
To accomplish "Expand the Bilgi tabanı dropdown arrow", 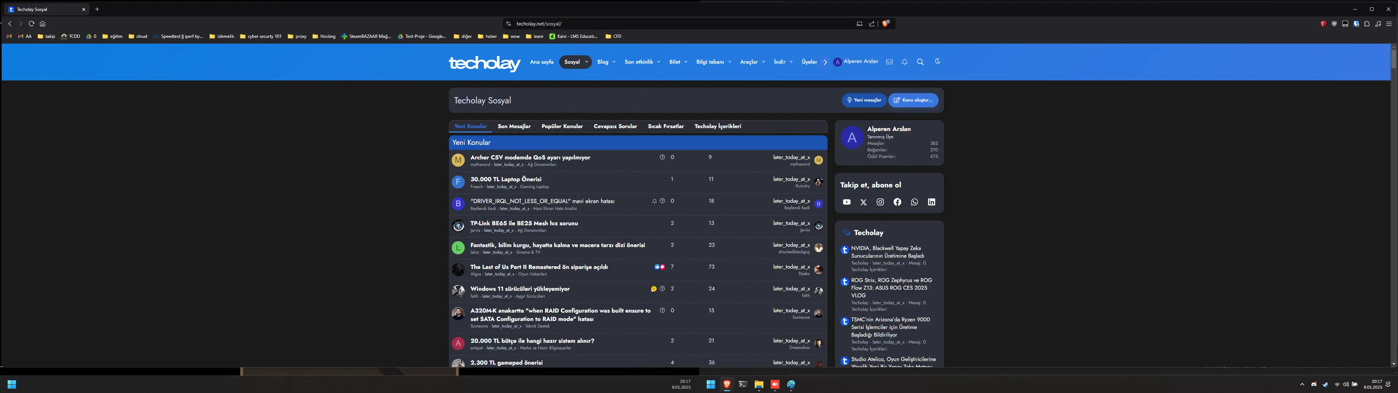I will click(730, 62).
